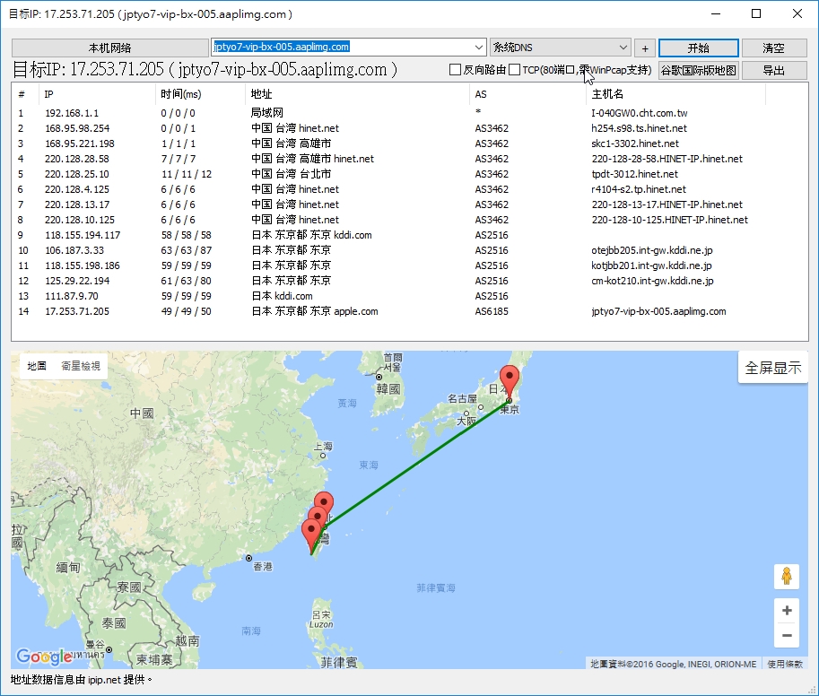Click hostname tpdt-3012.hinet.net
The width and height of the screenshot is (819, 696).
pyautogui.click(x=634, y=174)
